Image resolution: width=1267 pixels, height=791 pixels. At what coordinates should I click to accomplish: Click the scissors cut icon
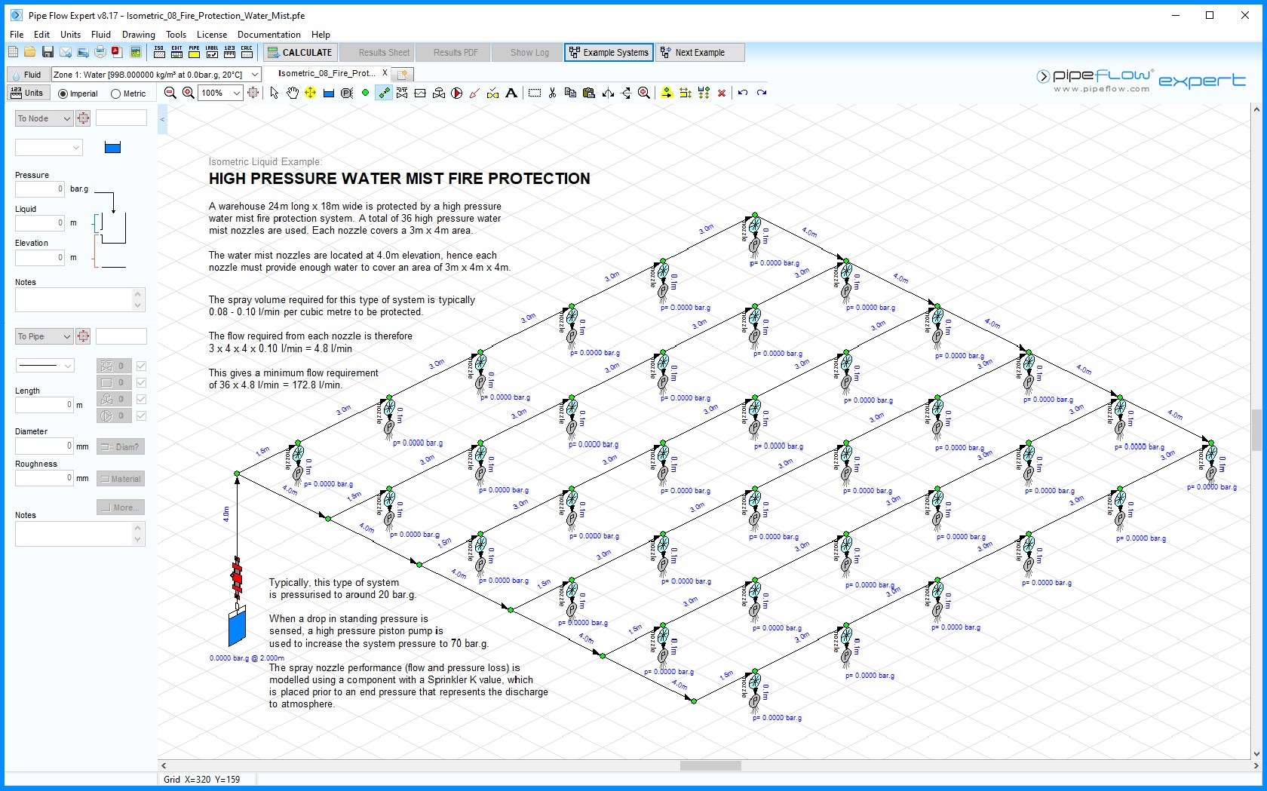coord(553,93)
